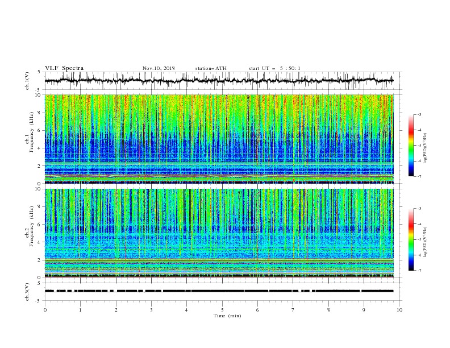
Task: Click the "ch.1(V)" waveform axis label
Action: coord(27,81)
